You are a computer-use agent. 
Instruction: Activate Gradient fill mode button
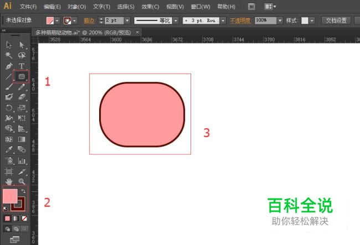16,218
